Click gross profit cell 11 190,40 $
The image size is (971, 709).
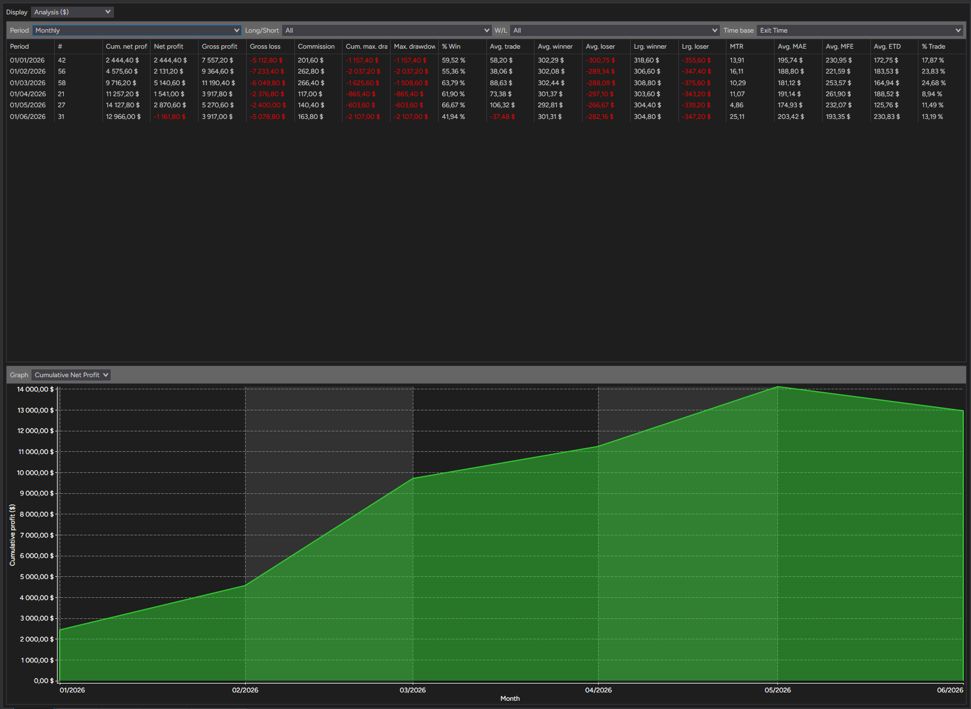(219, 83)
